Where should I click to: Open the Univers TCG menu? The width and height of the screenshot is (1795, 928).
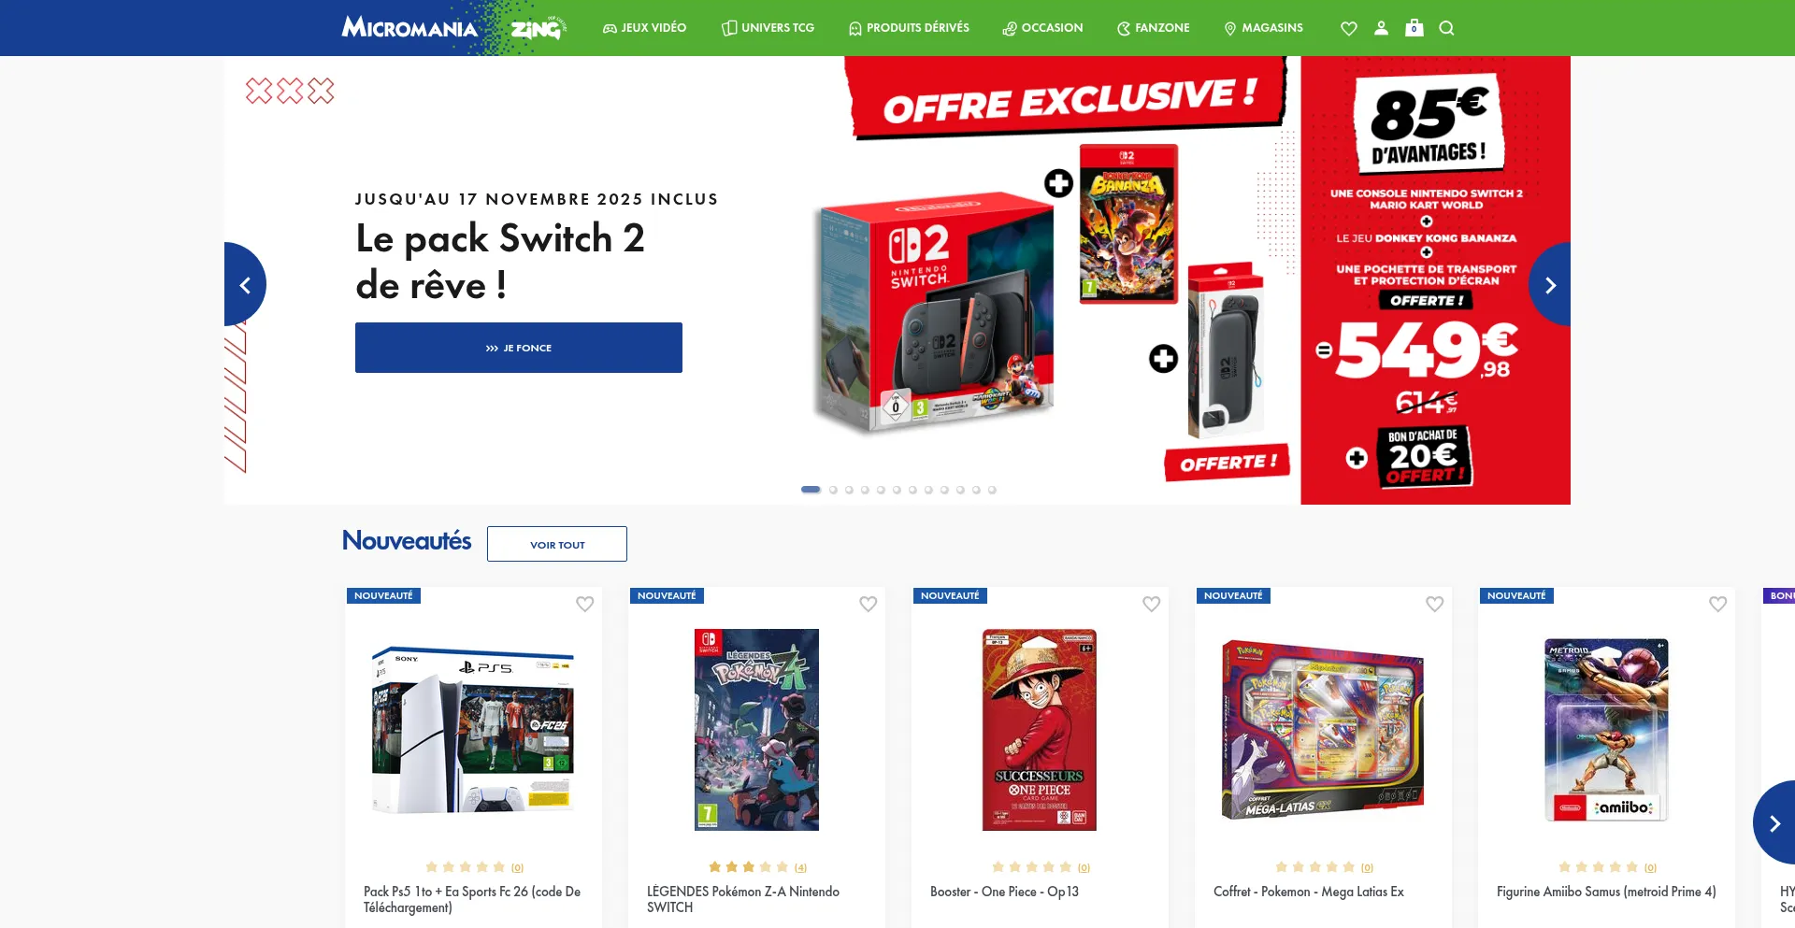click(768, 28)
